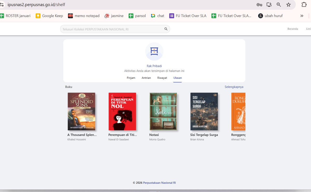This screenshot has height=192, width=311.
Task: Click the search magnifier icon in search box
Action: [x=166, y=29]
